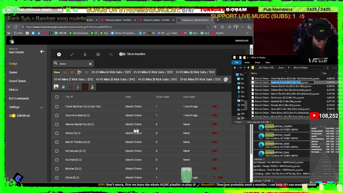Switch to the mavomusic StreamerSongList browser tab

[x=195, y=20]
